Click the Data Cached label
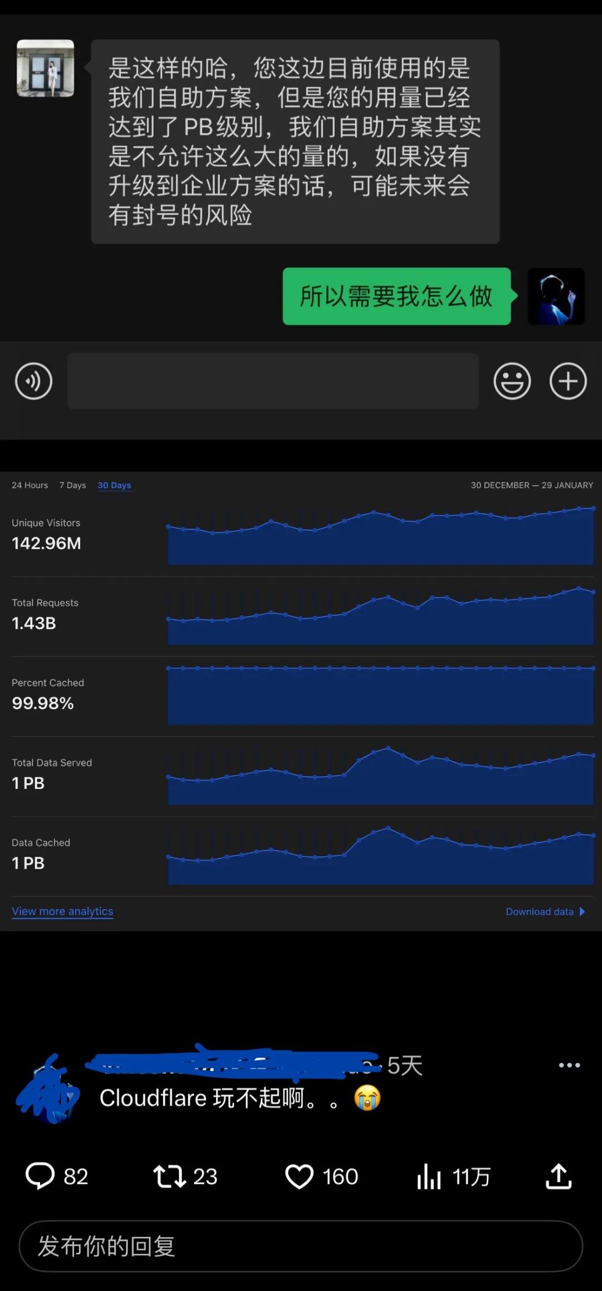Viewport: 602px width, 1291px height. [41, 842]
